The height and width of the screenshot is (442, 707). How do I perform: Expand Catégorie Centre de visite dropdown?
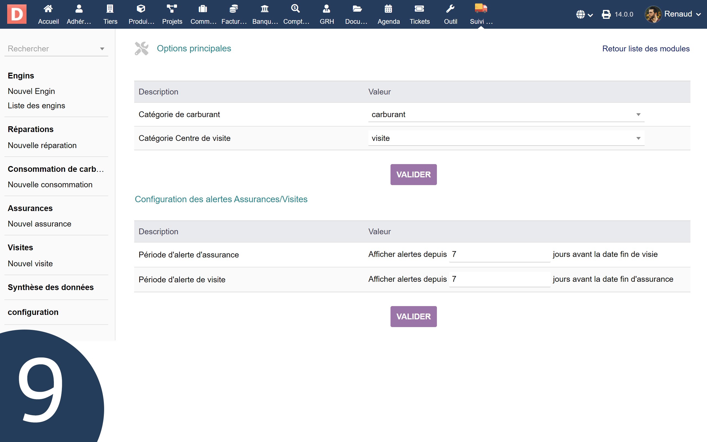pos(506,138)
